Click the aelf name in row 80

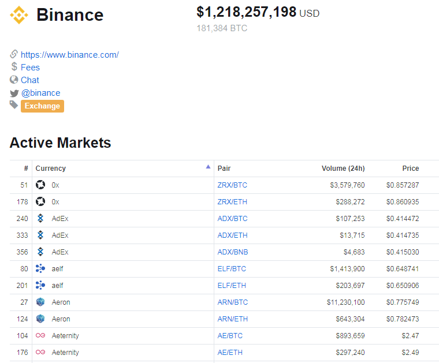pyautogui.click(x=57, y=269)
